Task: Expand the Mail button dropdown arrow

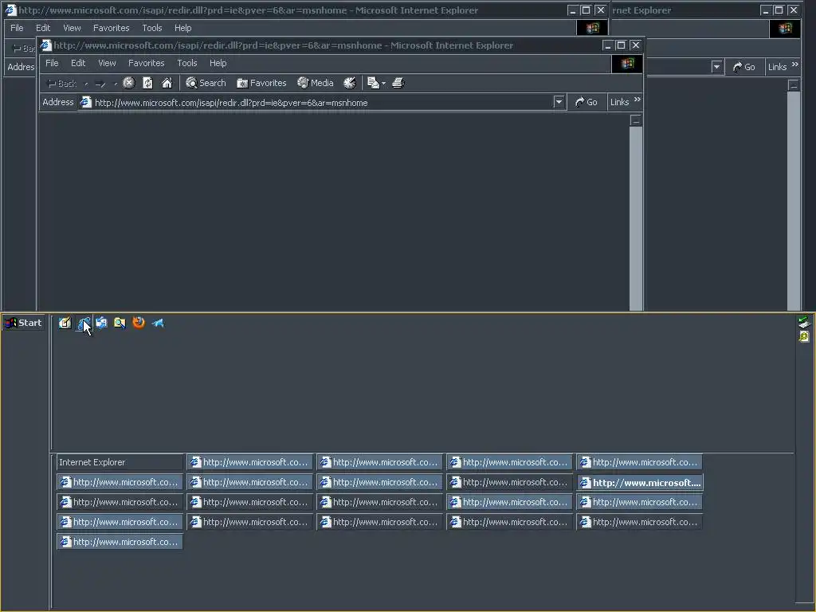Action: (x=383, y=83)
